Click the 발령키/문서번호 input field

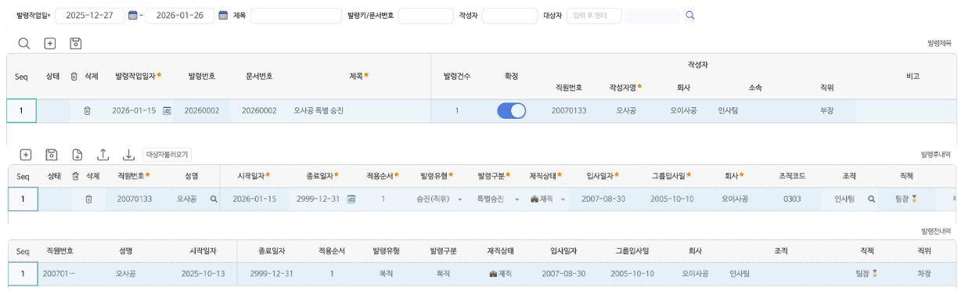pos(426,16)
